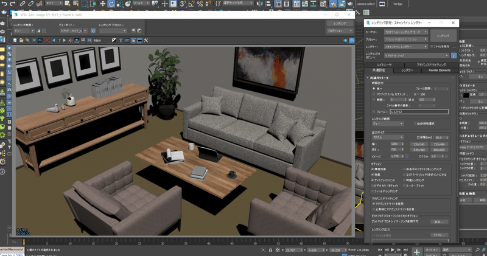Select Active Time Segment radio button
The image size is (487, 256).
(374, 94)
